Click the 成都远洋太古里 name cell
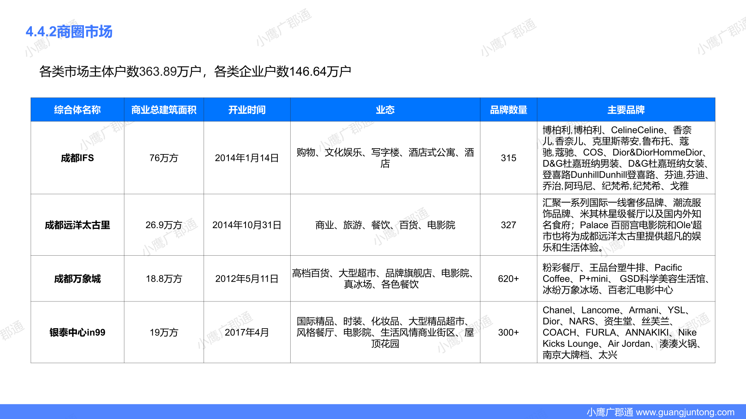This screenshot has height=419, width=746. tap(77, 225)
